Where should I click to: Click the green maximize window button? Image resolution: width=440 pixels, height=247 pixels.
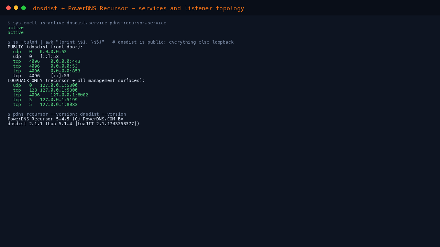24,8
